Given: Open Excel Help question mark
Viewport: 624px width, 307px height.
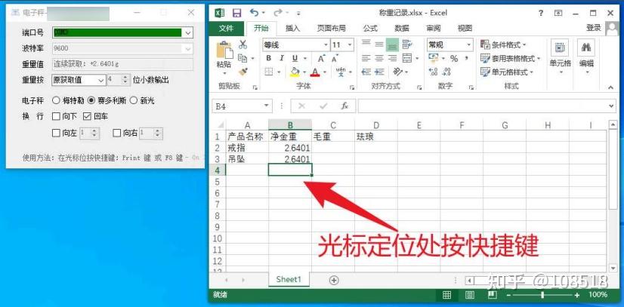Looking at the screenshot, I should 541,13.
